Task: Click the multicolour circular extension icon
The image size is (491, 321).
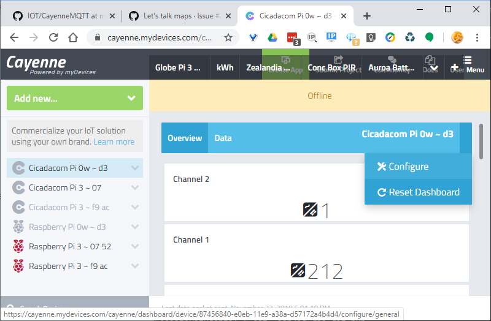Action: click(390, 37)
